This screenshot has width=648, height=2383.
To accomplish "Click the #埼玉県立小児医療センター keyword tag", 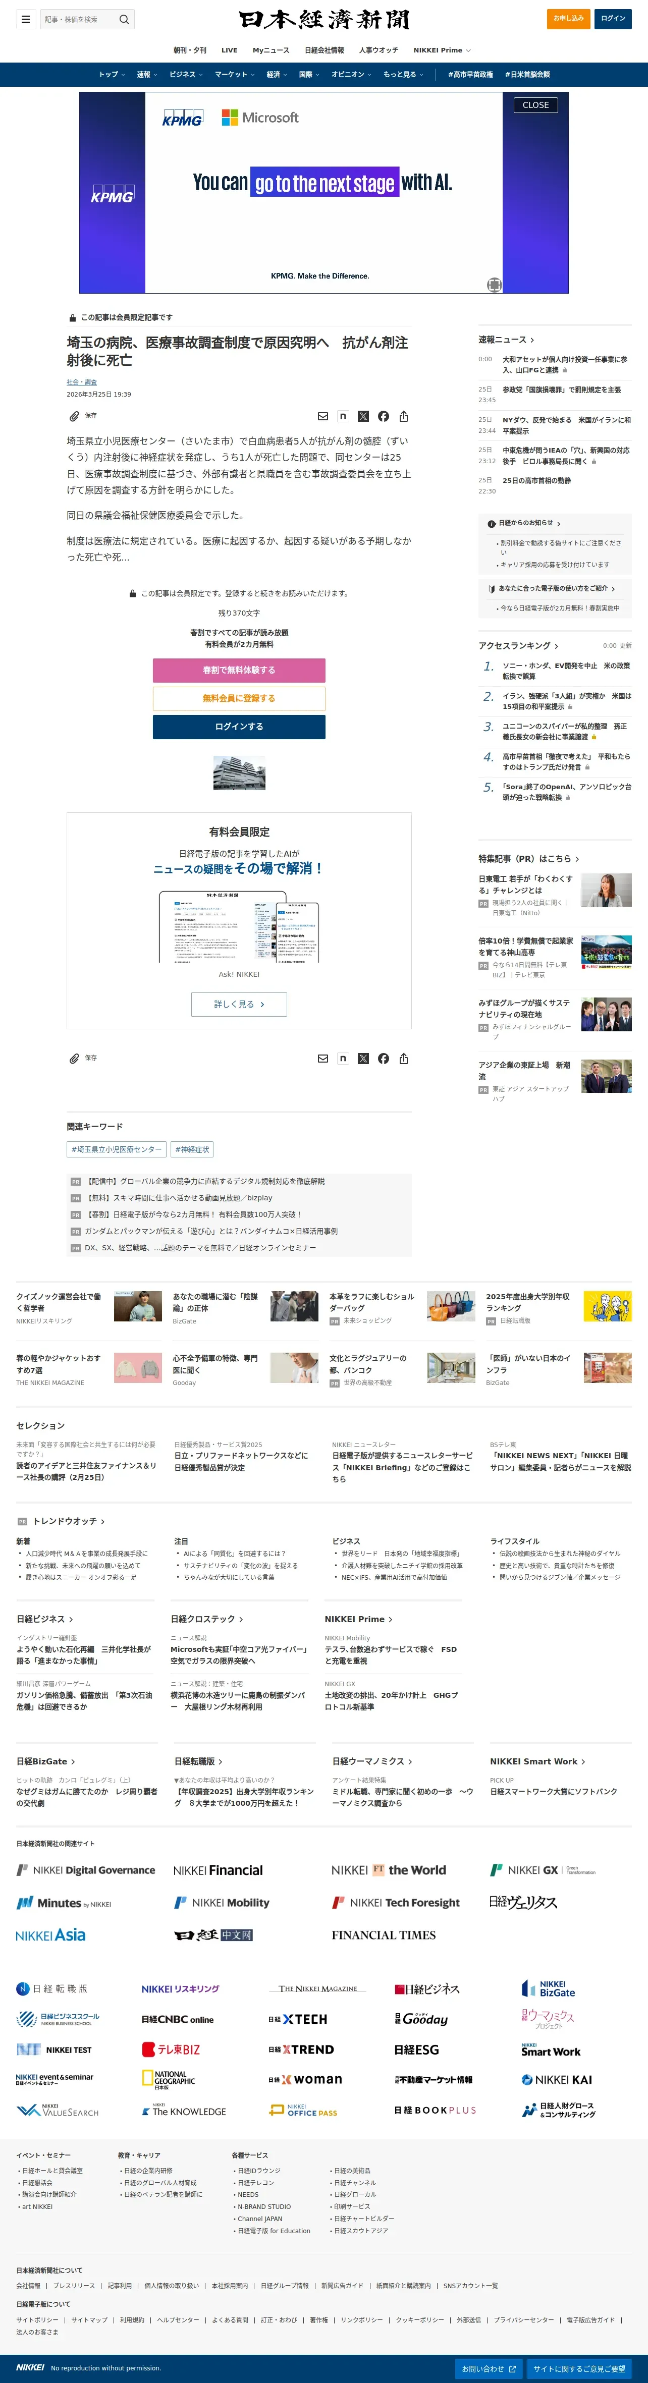I will (117, 1149).
